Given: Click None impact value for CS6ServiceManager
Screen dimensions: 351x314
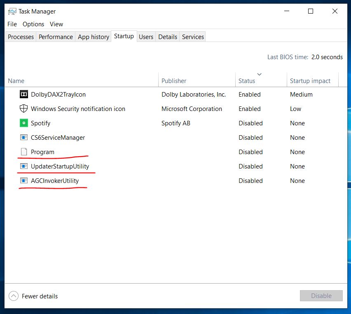Looking at the screenshot, I should pyautogui.click(x=297, y=138).
